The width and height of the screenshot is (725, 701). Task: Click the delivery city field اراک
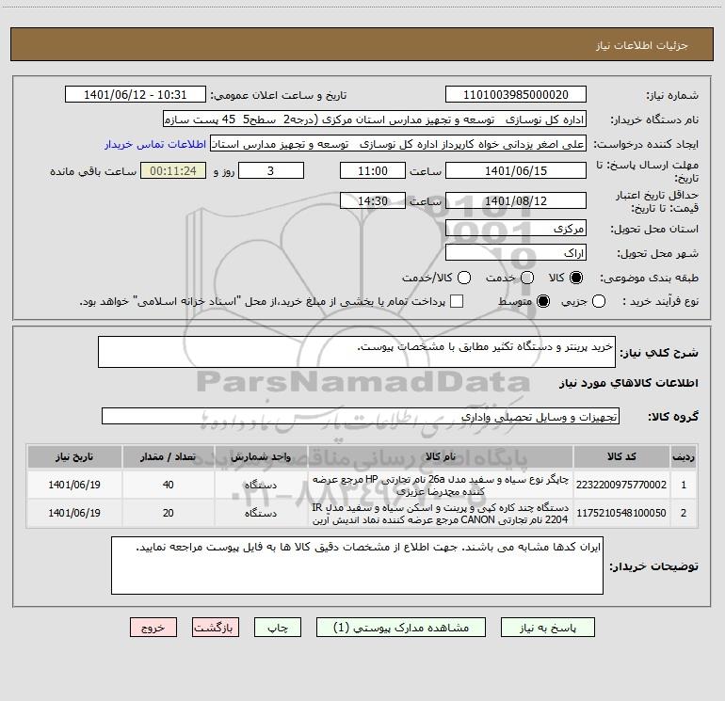pyautogui.click(x=516, y=252)
